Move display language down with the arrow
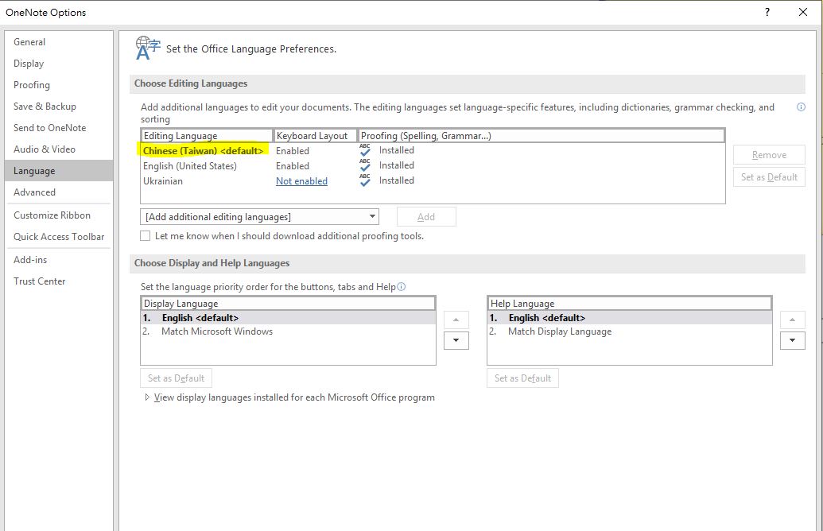The height and width of the screenshot is (531, 823). (x=456, y=340)
